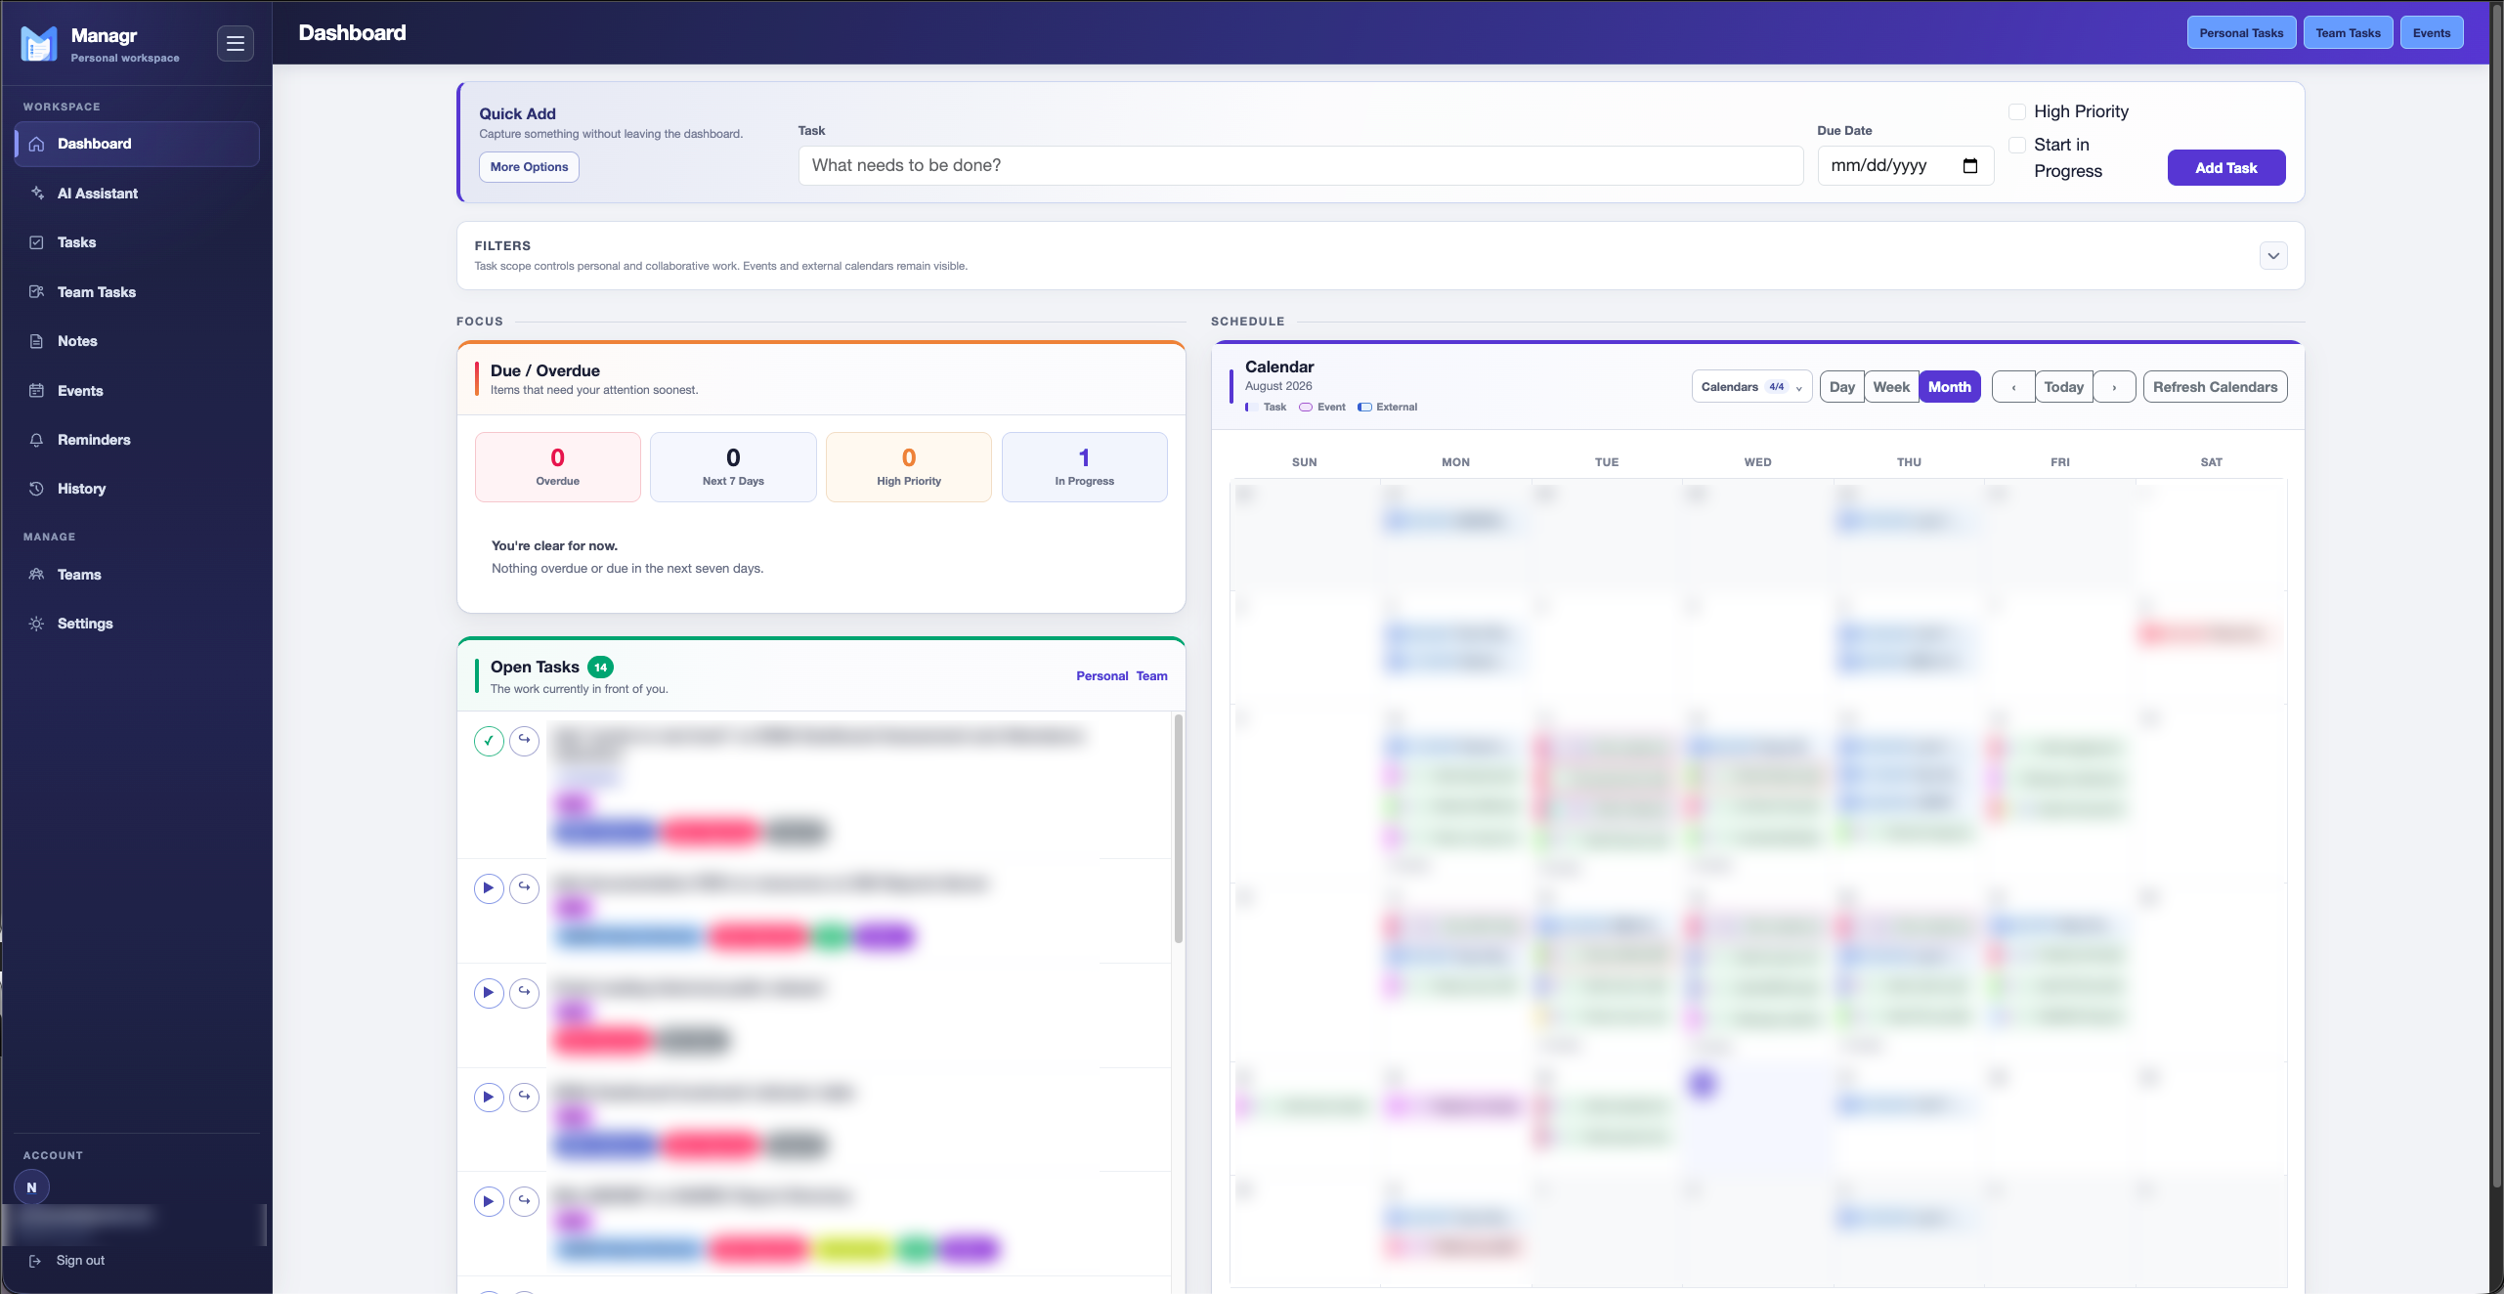
Task: Click the Add Task button
Action: click(2226, 168)
